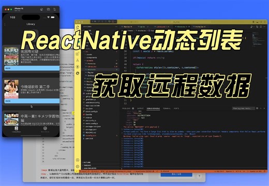This screenshot has height=186, width=269.
Task: Open README.md in Explorer
Action: [91, 132]
